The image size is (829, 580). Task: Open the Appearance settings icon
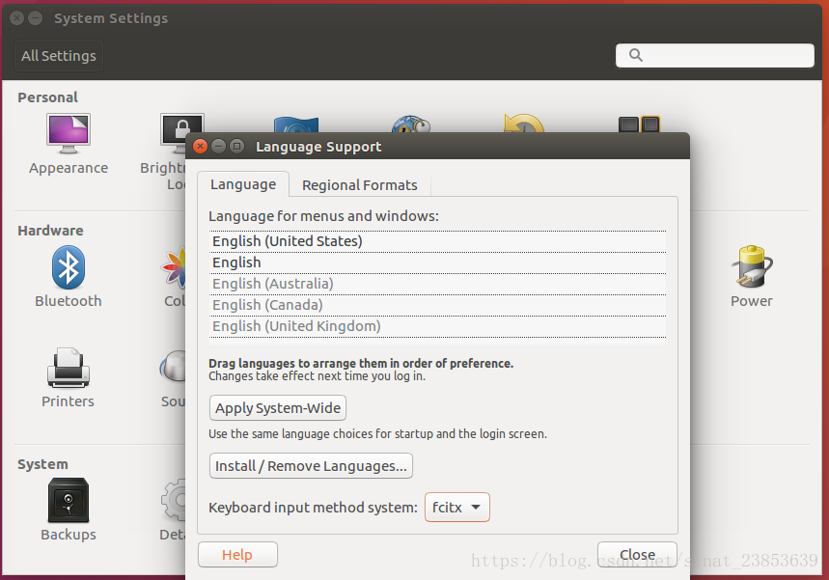click(x=69, y=133)
